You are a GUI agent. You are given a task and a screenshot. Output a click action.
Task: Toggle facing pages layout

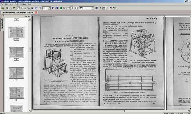pyautogui.click(x=72, y=8)
